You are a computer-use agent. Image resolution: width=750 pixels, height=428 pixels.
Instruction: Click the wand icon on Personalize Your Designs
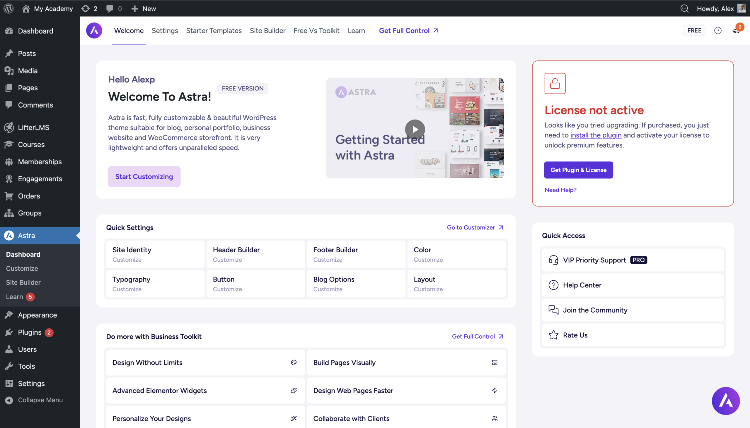[294, 418]
